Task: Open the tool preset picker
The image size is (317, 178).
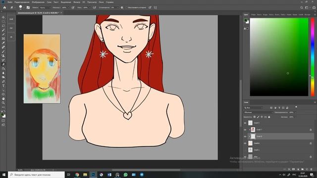Action: 12,8
